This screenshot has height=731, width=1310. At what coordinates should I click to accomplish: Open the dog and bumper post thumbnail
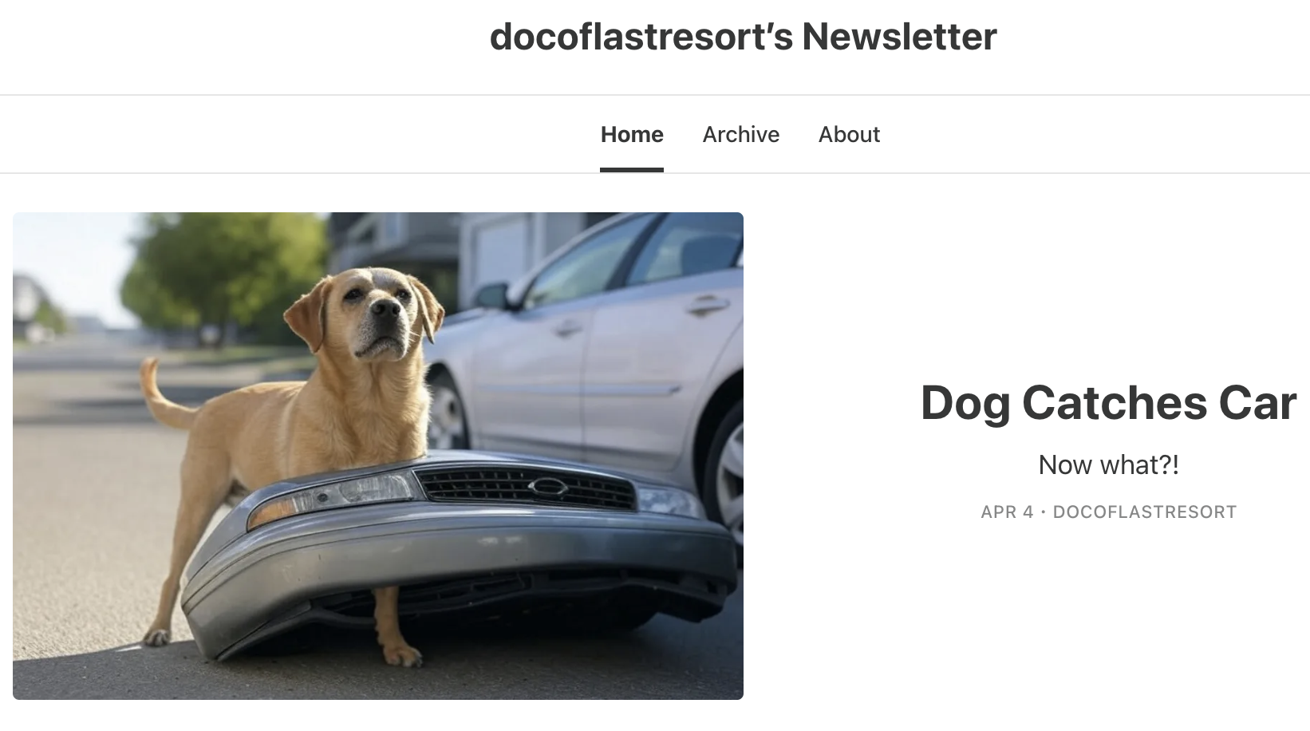pyautogui.click(x=378, y=456)
